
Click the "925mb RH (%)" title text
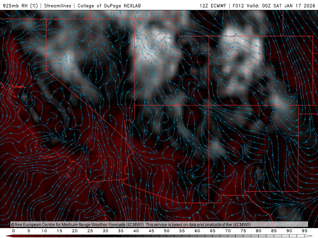[x=20, y=6]
